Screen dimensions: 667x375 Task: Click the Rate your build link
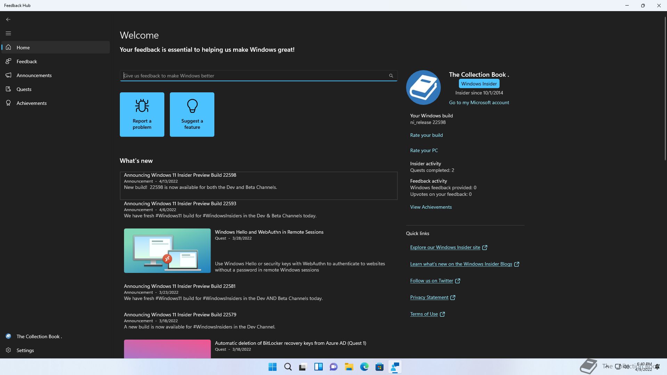pyautogui.click(x=427, y=135)
